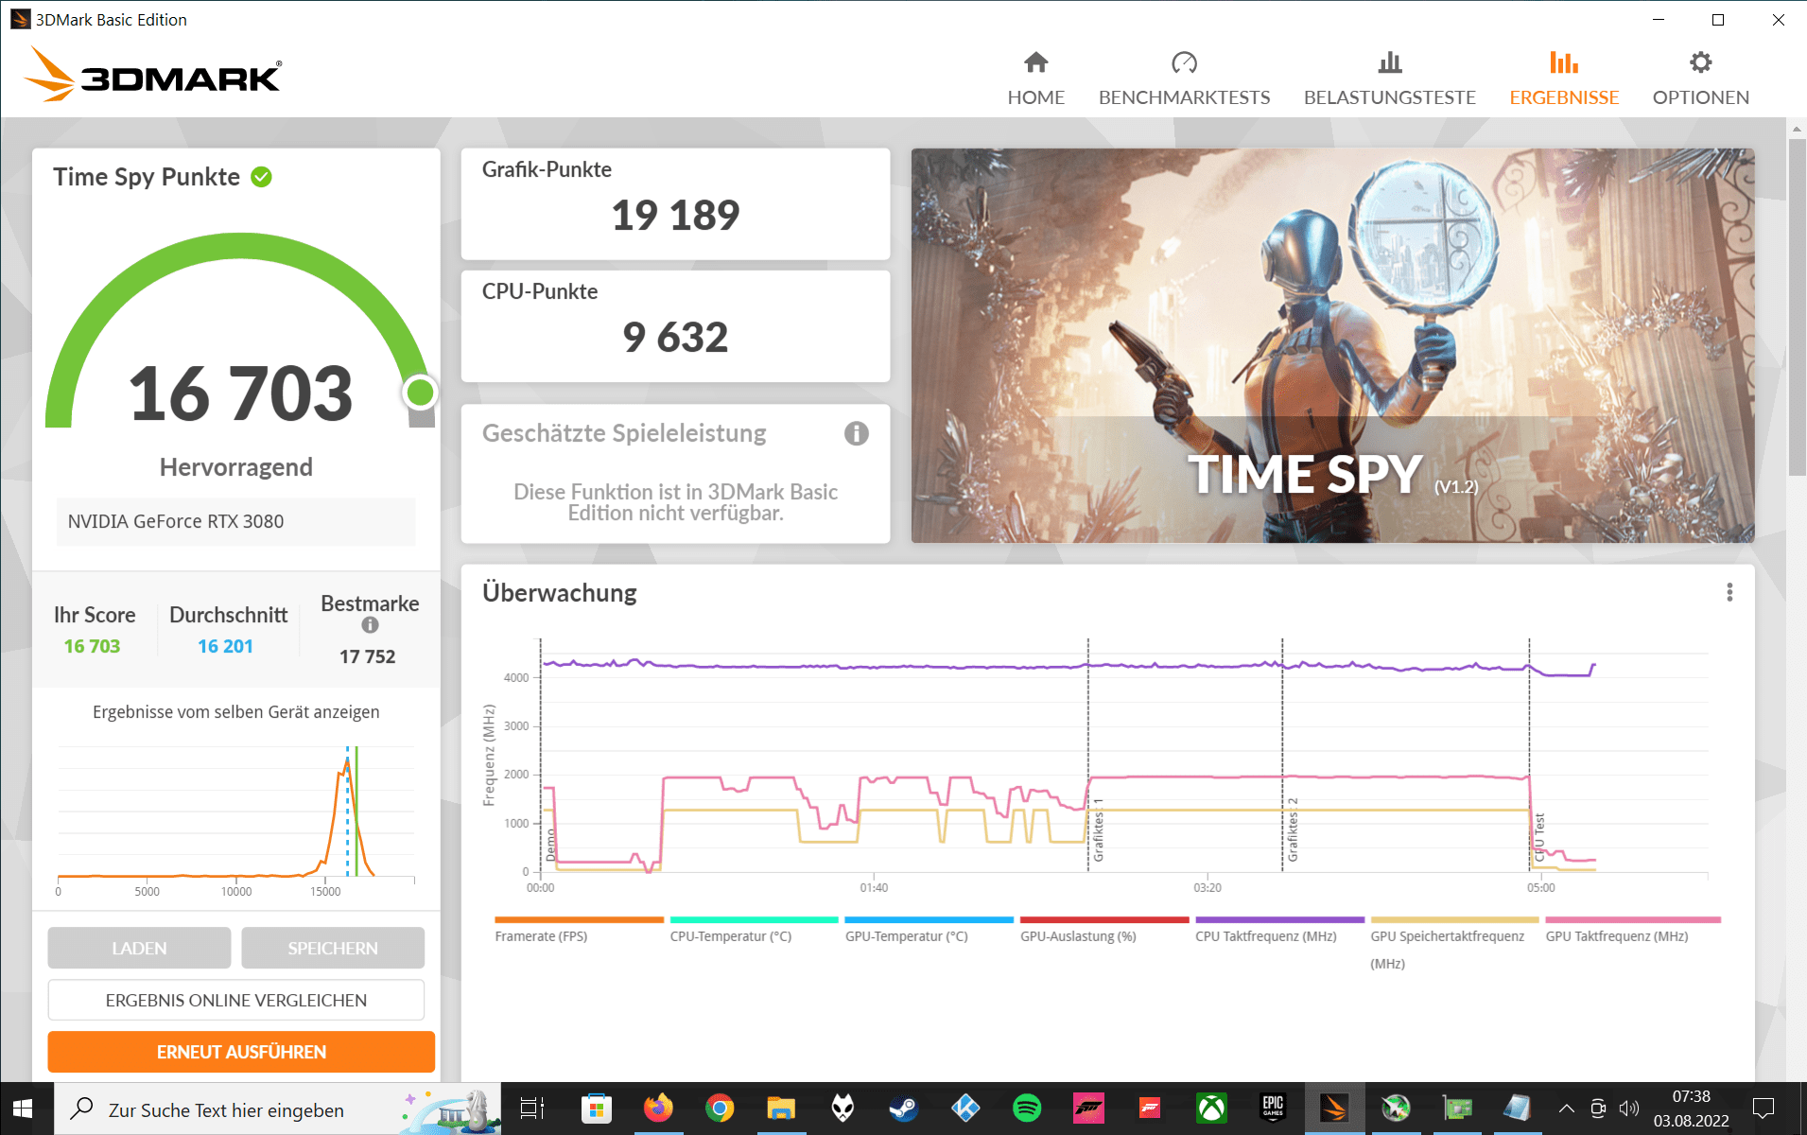
Task: Click the taskbar search box
Action: tap(277, 1109)
